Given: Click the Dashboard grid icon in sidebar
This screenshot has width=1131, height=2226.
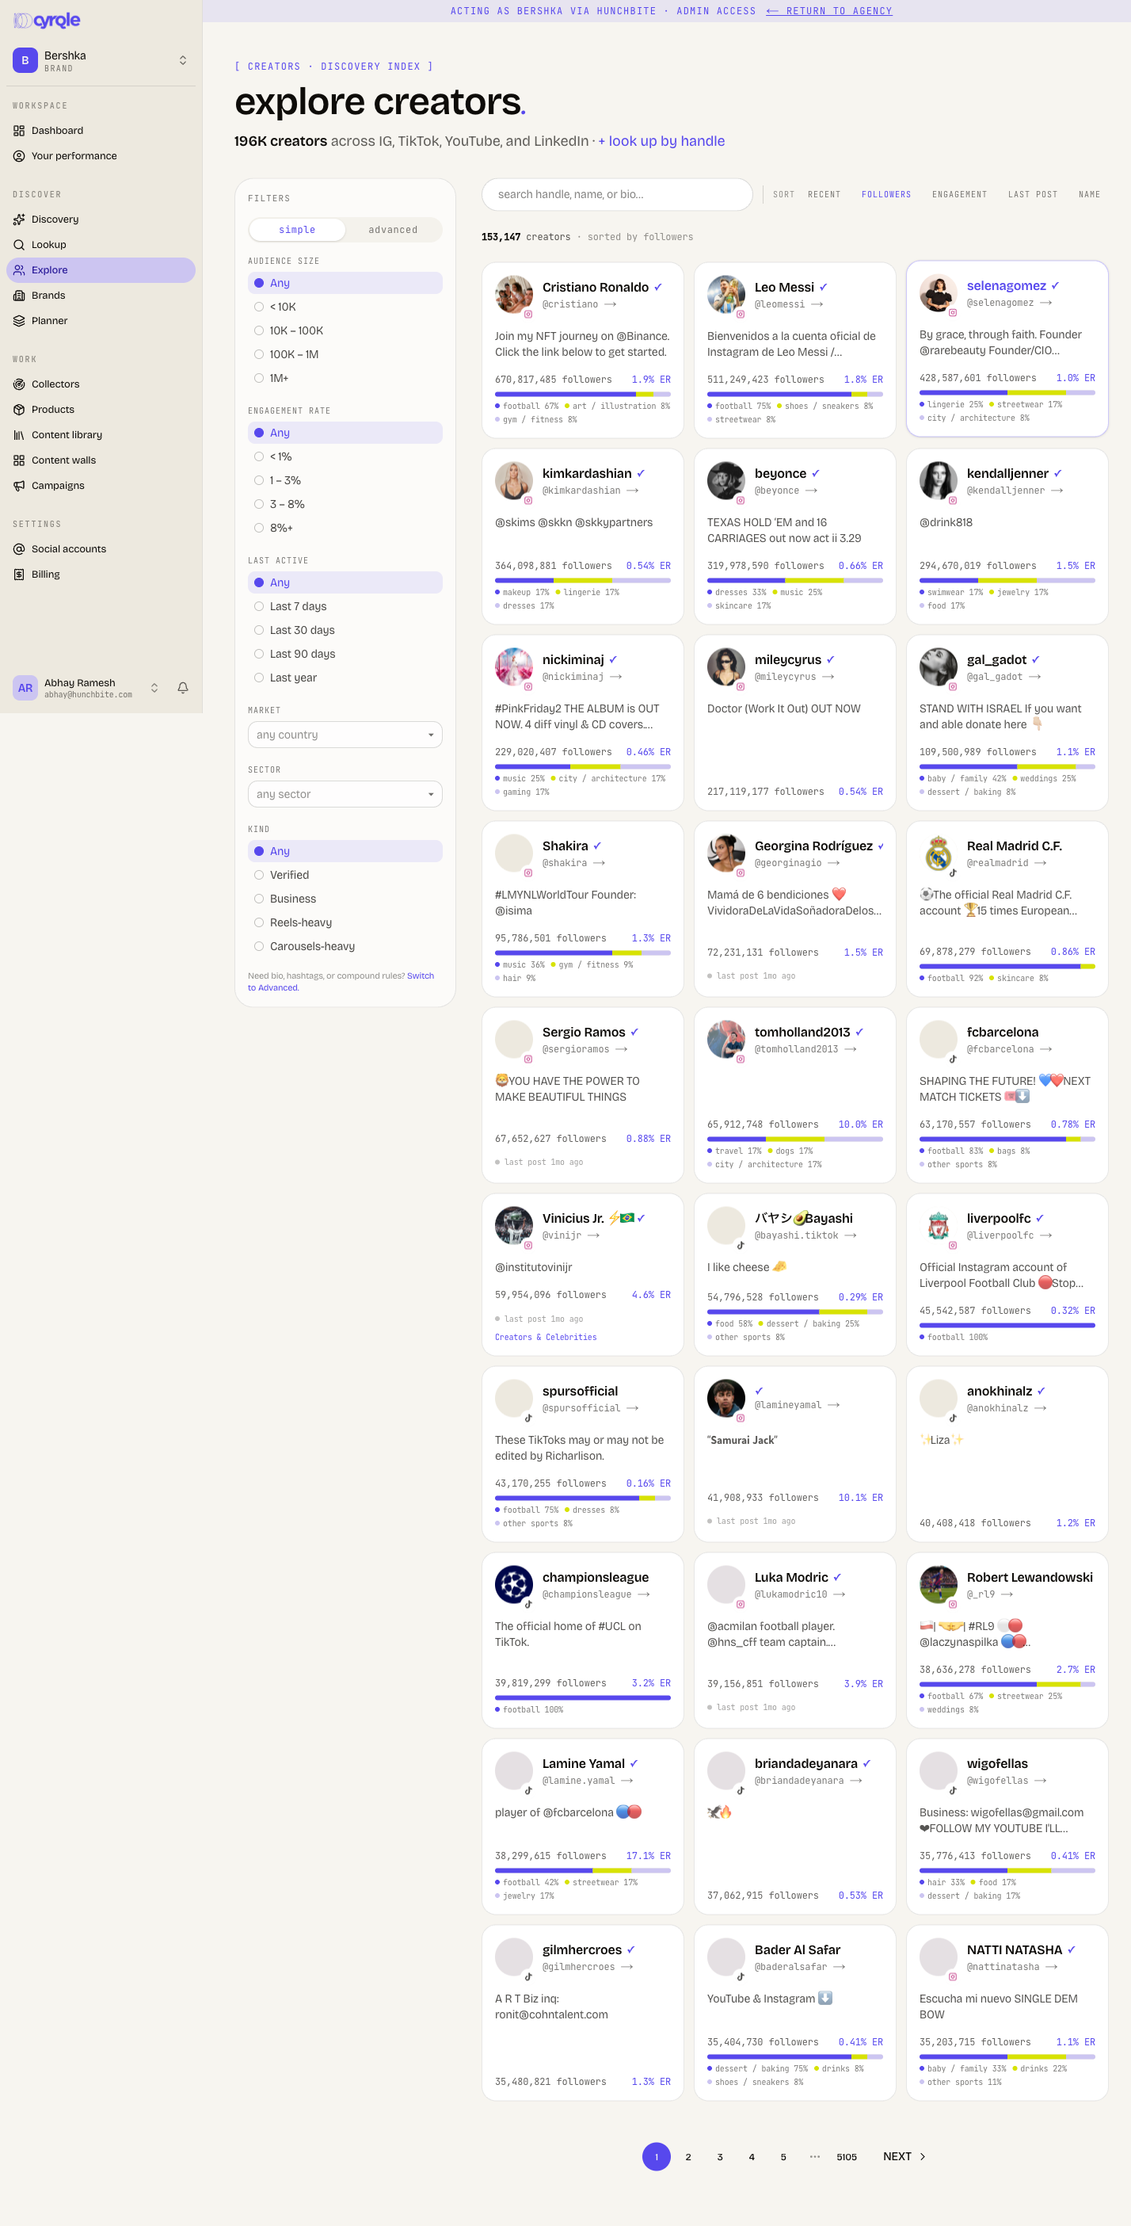Looking at the screenshot, I should [x=19, y=131].
